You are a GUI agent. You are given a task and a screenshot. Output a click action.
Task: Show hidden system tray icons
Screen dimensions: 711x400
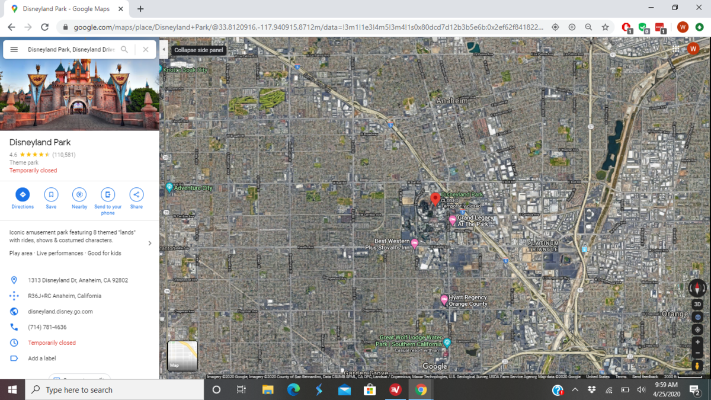coord(575,390)
